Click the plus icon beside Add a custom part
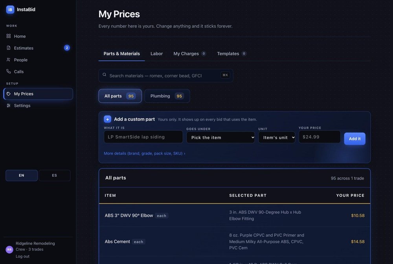 [x=108, y=119]
